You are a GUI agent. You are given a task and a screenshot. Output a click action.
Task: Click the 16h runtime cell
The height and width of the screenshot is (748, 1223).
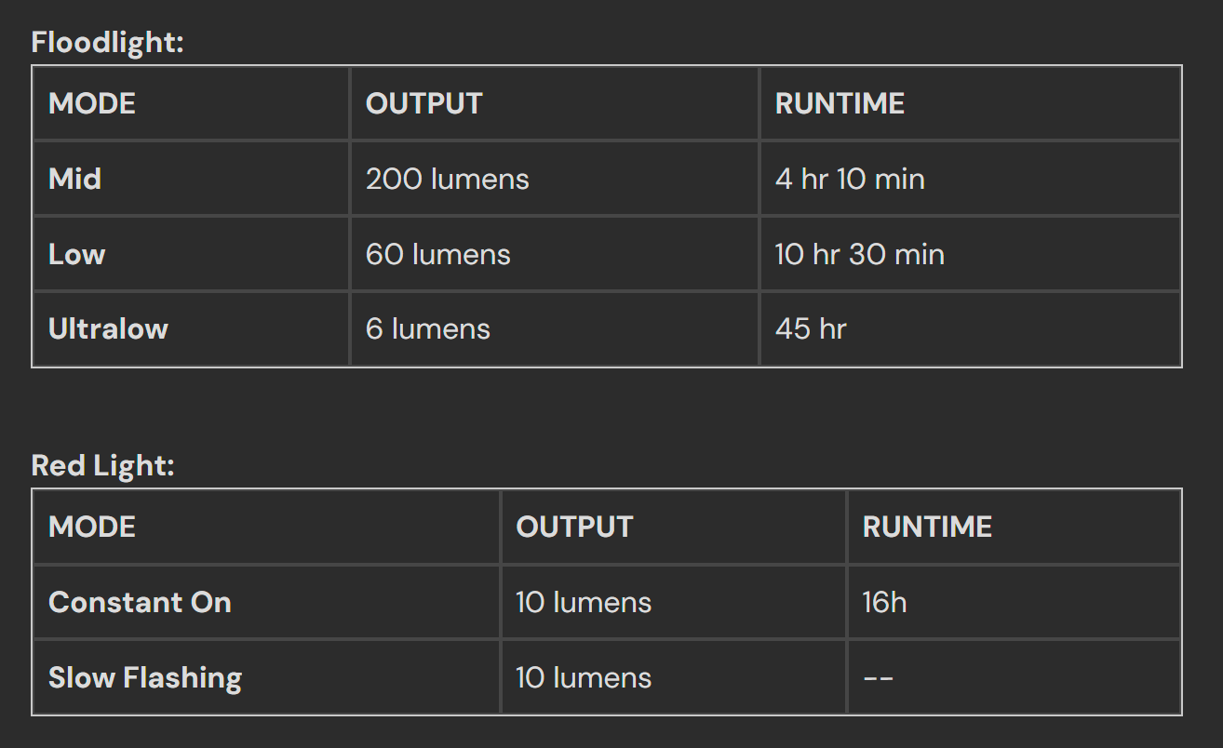pyautogui.click(x=1014, y=602)
